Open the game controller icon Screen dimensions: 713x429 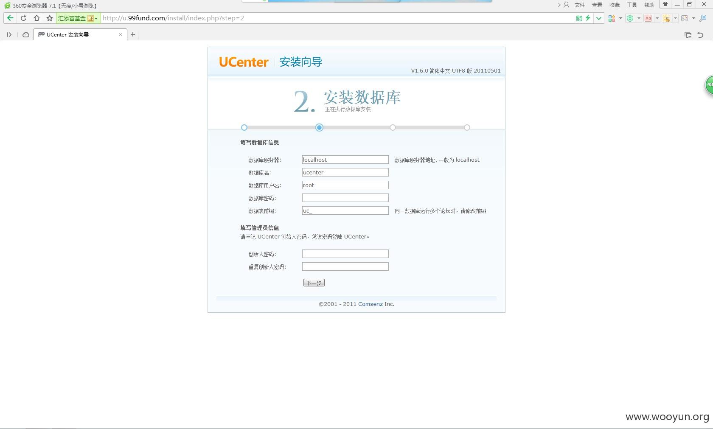pos(685,18)
